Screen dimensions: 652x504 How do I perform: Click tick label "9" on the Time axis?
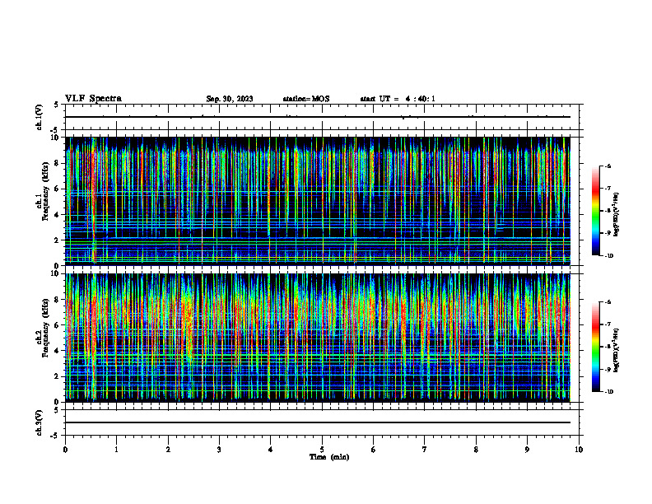(x=527, y=450)
